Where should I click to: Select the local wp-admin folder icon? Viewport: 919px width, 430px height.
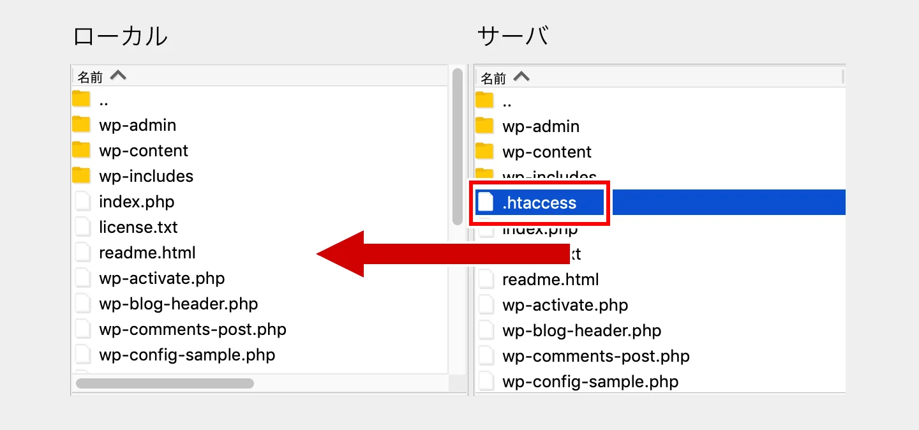pyautogui.click(x=81, y=124)
